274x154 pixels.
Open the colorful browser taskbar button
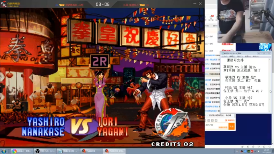click(x=22, y=151)
